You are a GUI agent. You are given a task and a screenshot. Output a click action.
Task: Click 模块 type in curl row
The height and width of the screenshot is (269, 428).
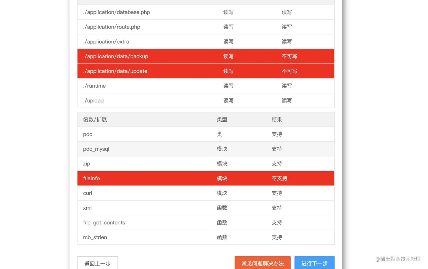pyautogui.click(x=222, y=193)
